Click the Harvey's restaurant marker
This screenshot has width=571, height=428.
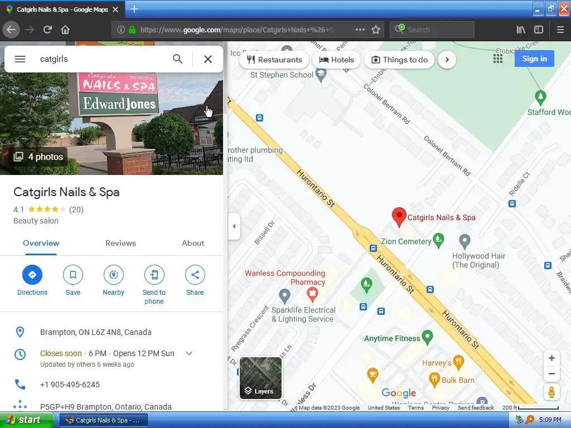(x=458, y=362)
